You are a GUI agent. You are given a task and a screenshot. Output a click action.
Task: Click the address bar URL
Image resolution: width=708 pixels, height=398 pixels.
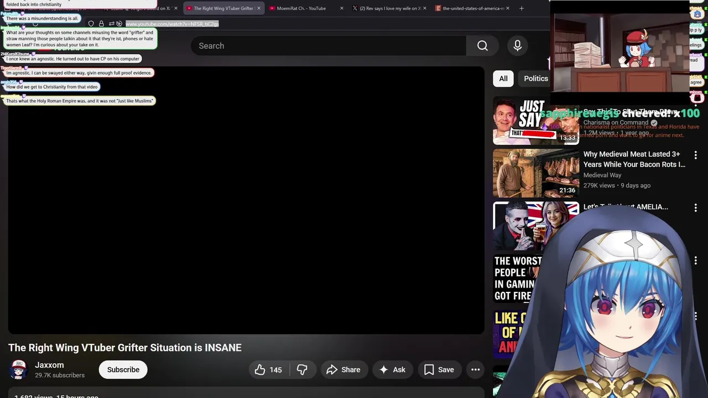[172, 24]
